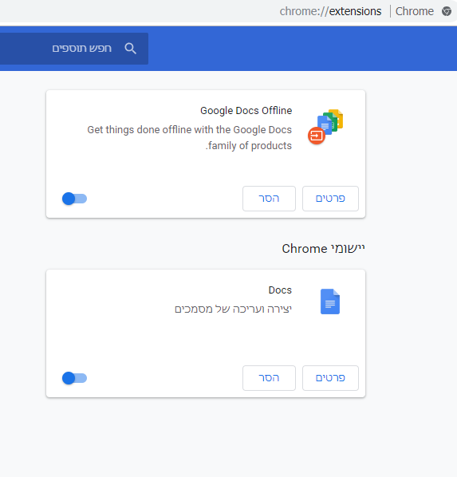The image size is (457, 477).
Task: Open פרטים details for Docs app
Action: coord(330,378)
